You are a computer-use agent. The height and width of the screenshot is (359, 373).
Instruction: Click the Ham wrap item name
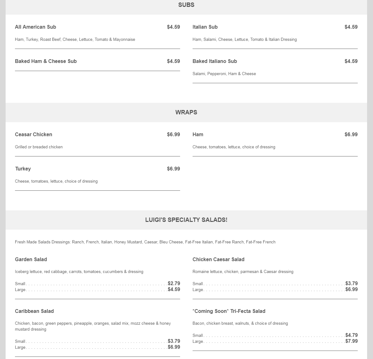[198, 134]
